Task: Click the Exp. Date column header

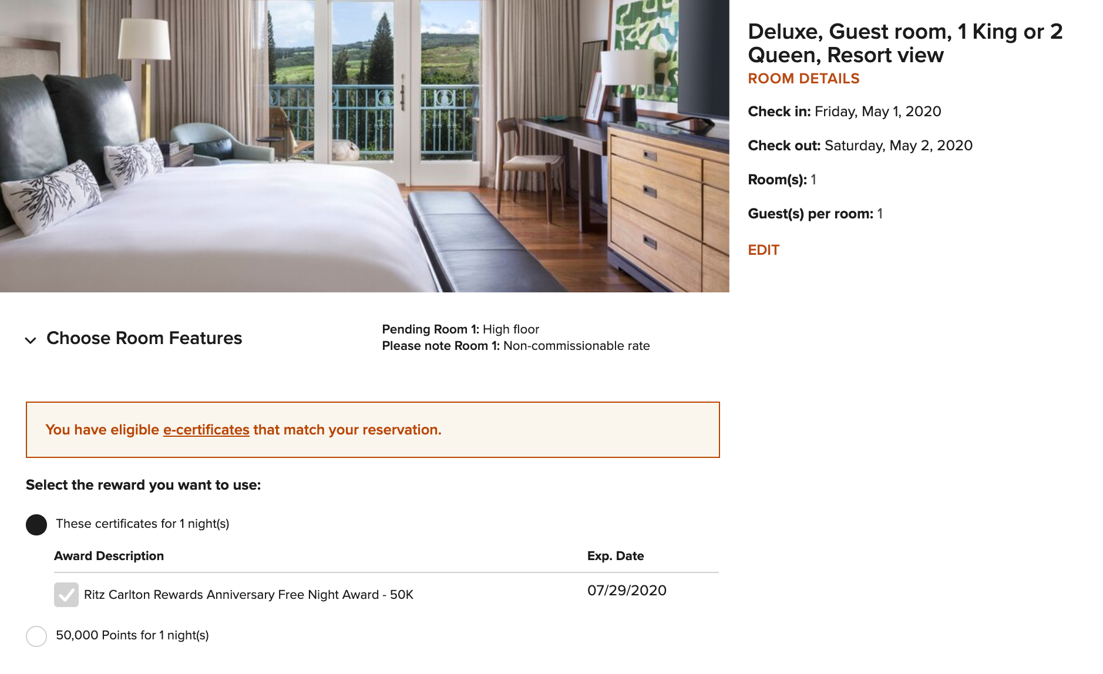Action: pyautogui.click(x=616, y=555)
